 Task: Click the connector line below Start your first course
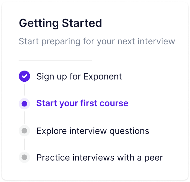click(24, 118)
